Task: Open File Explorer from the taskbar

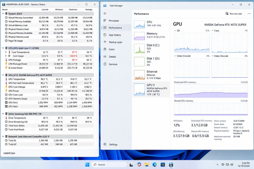Action: [x=147, y=165]
